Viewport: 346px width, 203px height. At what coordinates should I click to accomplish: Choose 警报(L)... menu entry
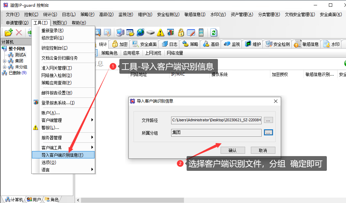[x=63, y=128]
